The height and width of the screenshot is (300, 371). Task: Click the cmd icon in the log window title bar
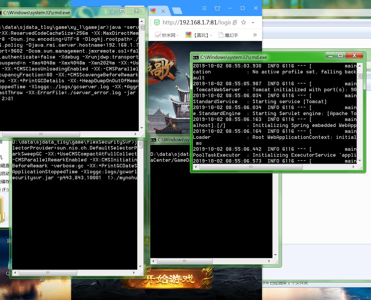[x=196, y=57]
